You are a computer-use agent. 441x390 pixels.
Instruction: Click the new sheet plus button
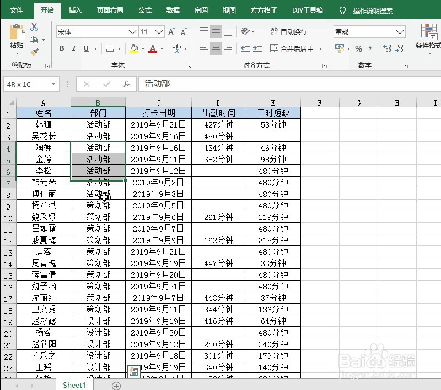(x=116, y=386)
